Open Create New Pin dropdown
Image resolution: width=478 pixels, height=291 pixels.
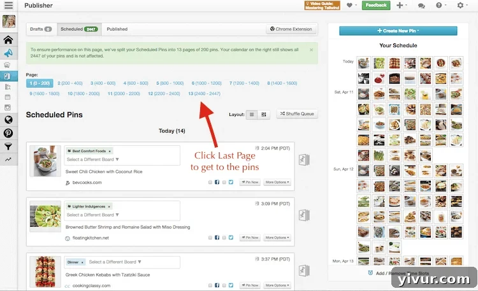click(x=398, y=31)
